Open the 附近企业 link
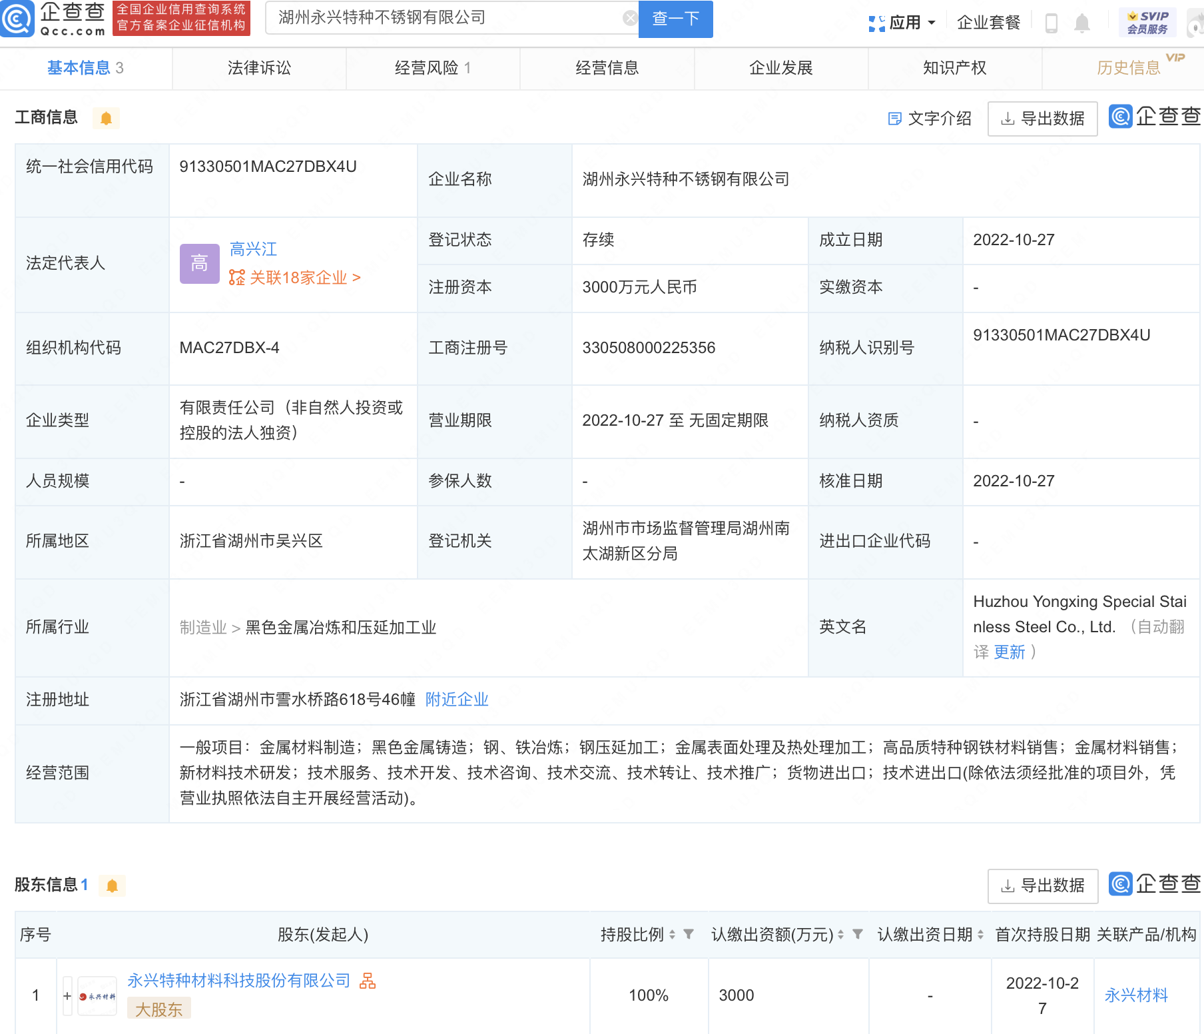 (457, 700)
